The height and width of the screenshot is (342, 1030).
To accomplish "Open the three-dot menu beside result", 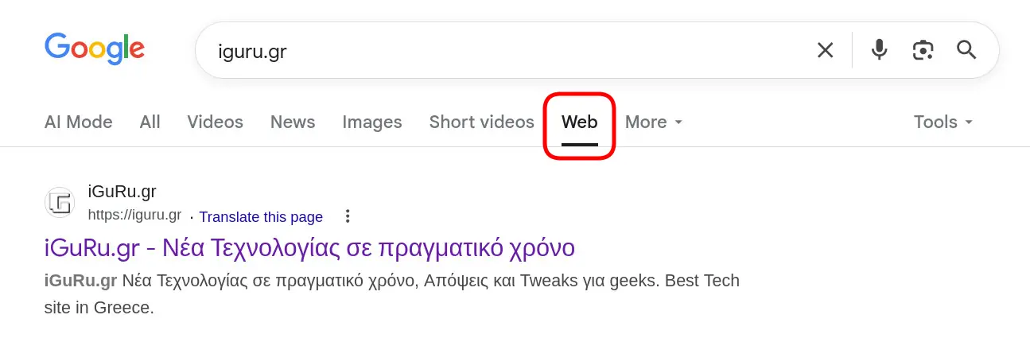I will [x=347, y=216].
